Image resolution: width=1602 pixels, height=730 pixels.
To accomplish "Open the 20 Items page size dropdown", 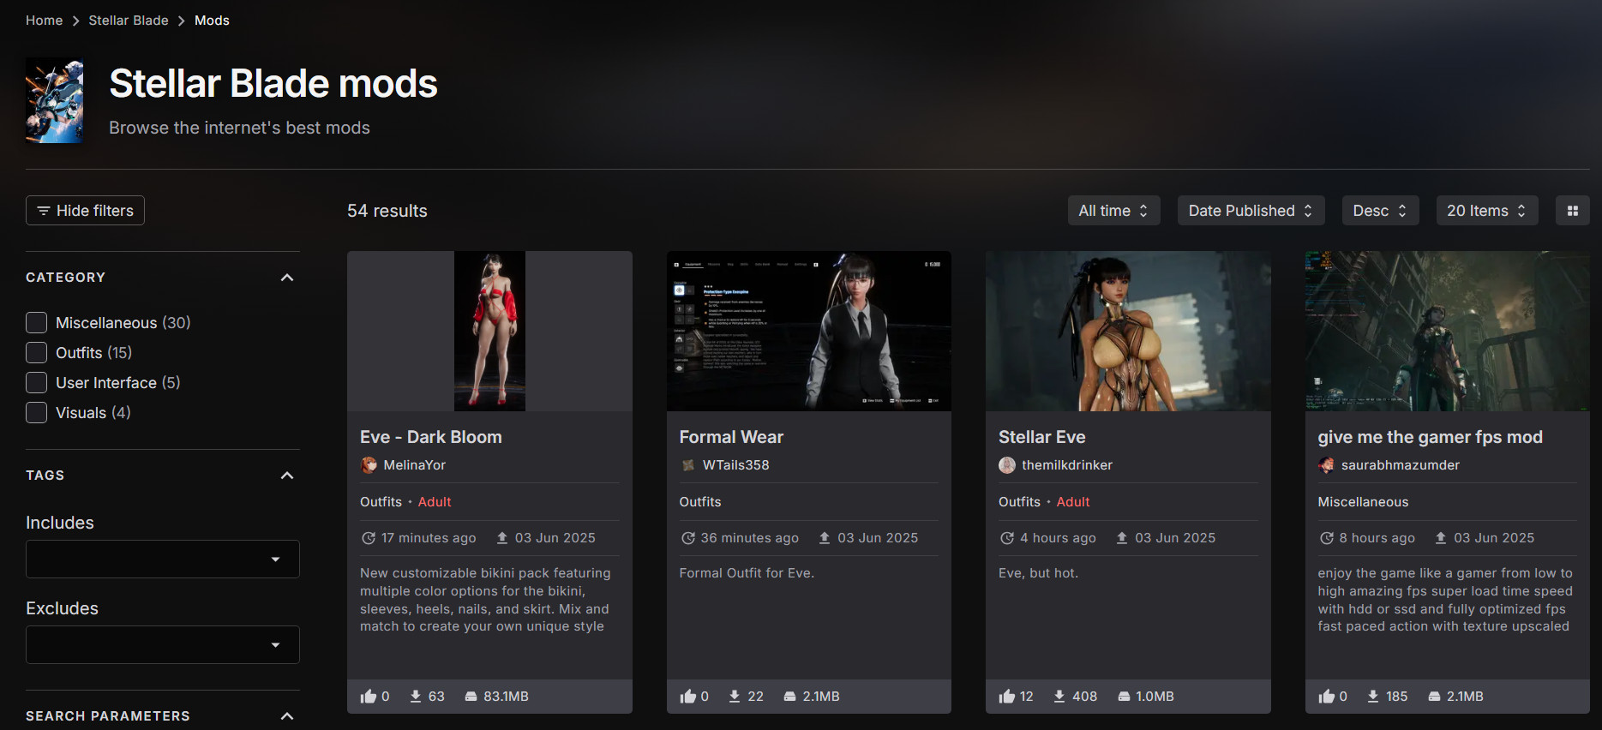I will (1487, 211).
